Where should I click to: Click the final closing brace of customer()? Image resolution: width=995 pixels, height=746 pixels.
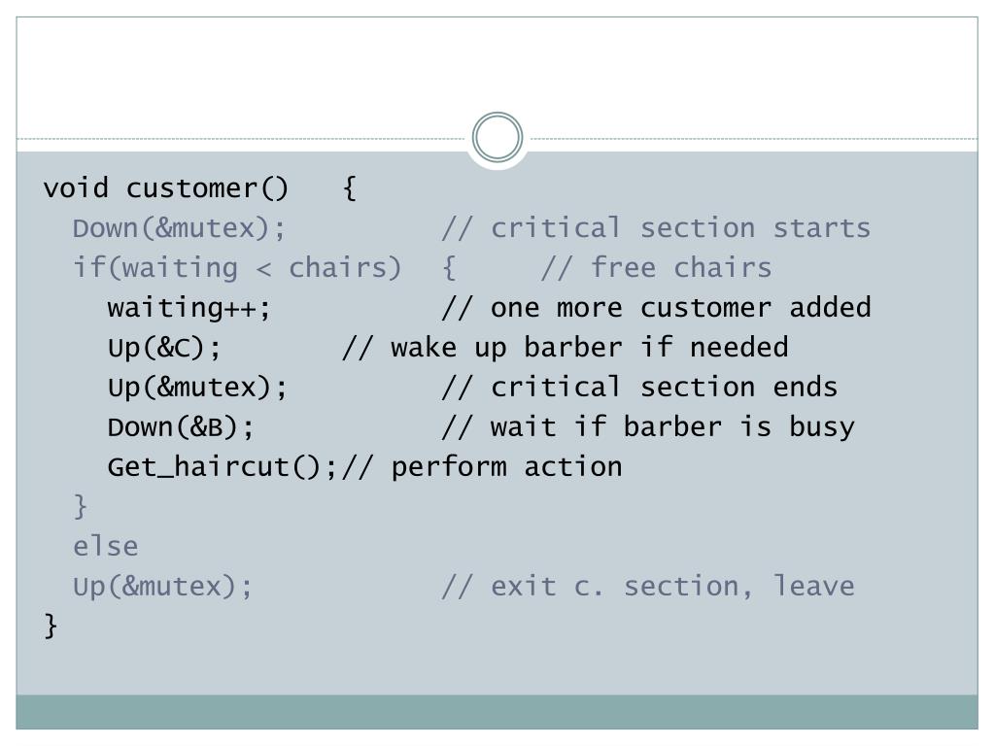pyautogui.click(x=51, y=627)
